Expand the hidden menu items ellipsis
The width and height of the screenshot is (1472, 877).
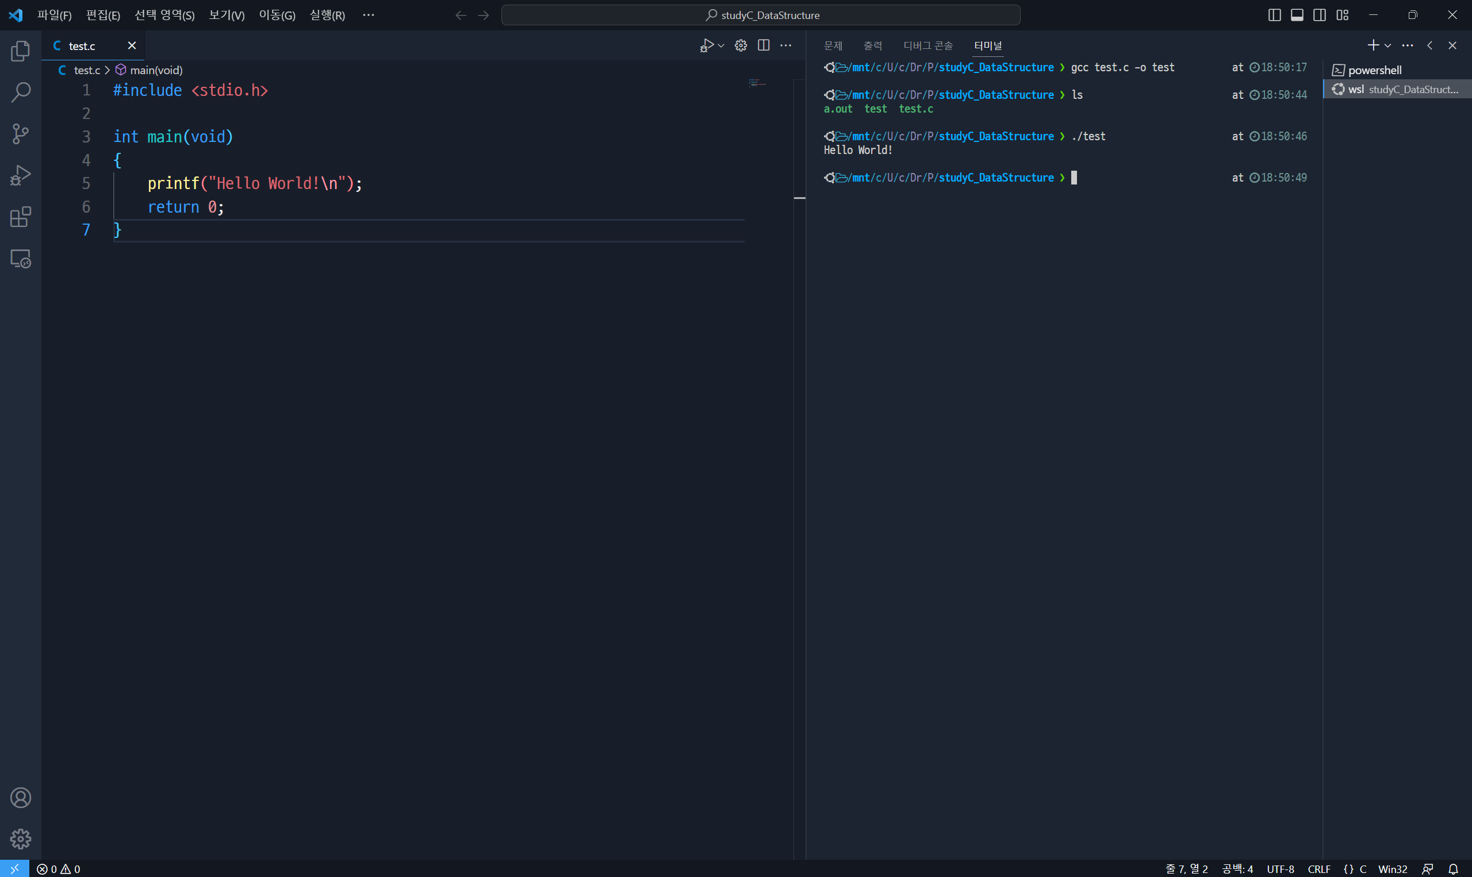[x=369, y=16]
